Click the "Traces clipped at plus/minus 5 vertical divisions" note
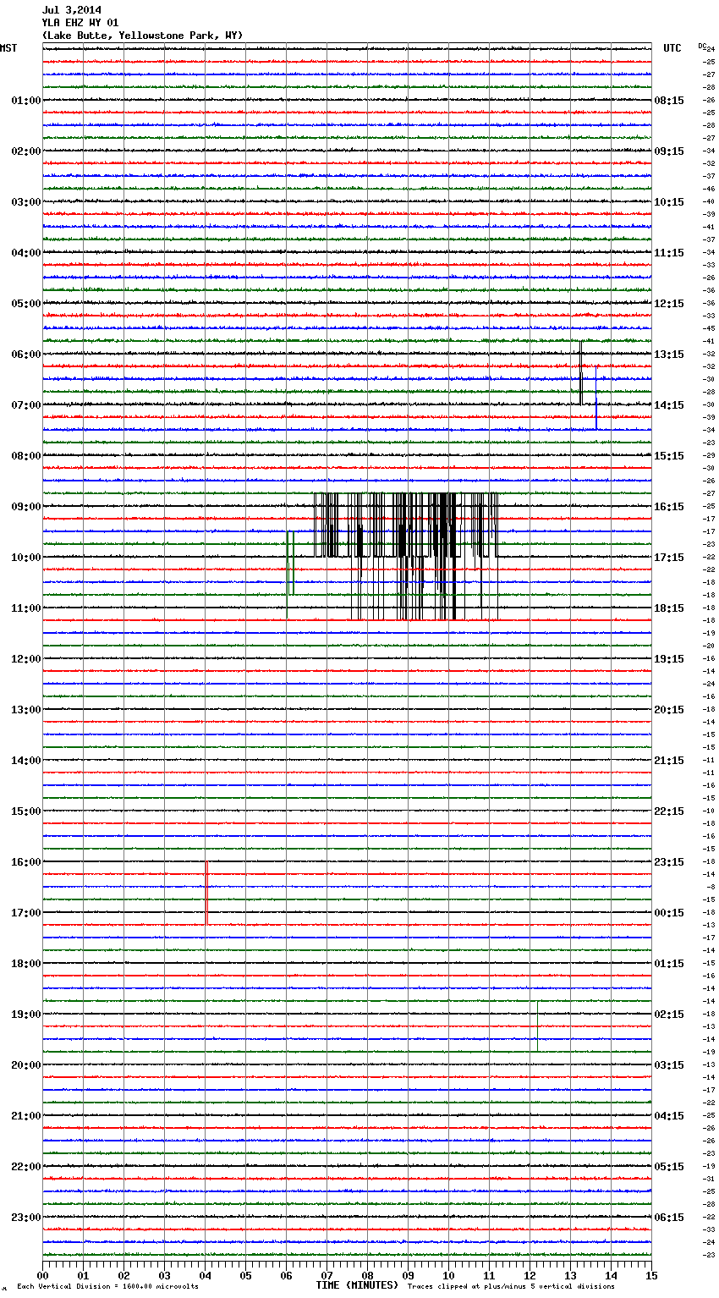 pyautogui.click(x=511, y=1287)
